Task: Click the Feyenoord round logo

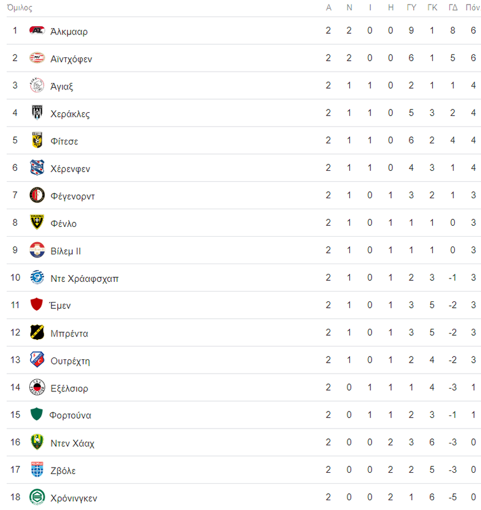Action: pos(37,195)
